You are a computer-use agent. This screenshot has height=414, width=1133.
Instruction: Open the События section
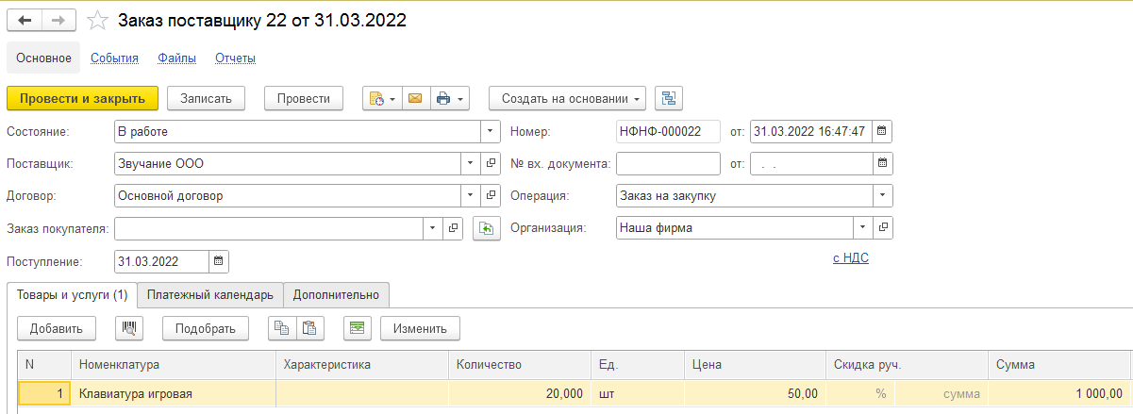(x=114, y=58)
